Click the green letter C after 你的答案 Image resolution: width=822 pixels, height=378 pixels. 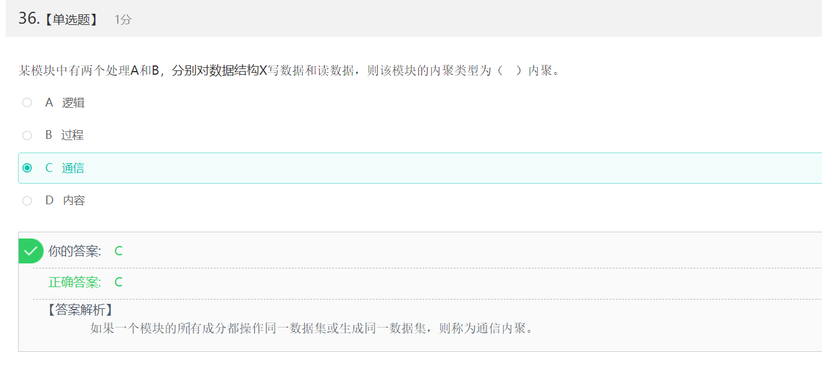(118, 251)
